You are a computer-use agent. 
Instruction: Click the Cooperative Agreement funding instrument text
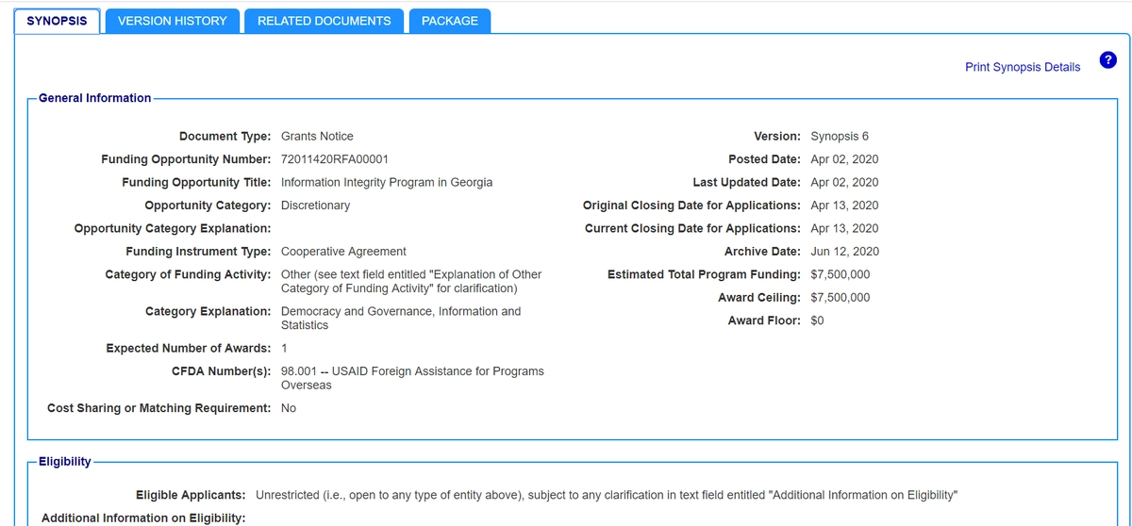[343, 252]
